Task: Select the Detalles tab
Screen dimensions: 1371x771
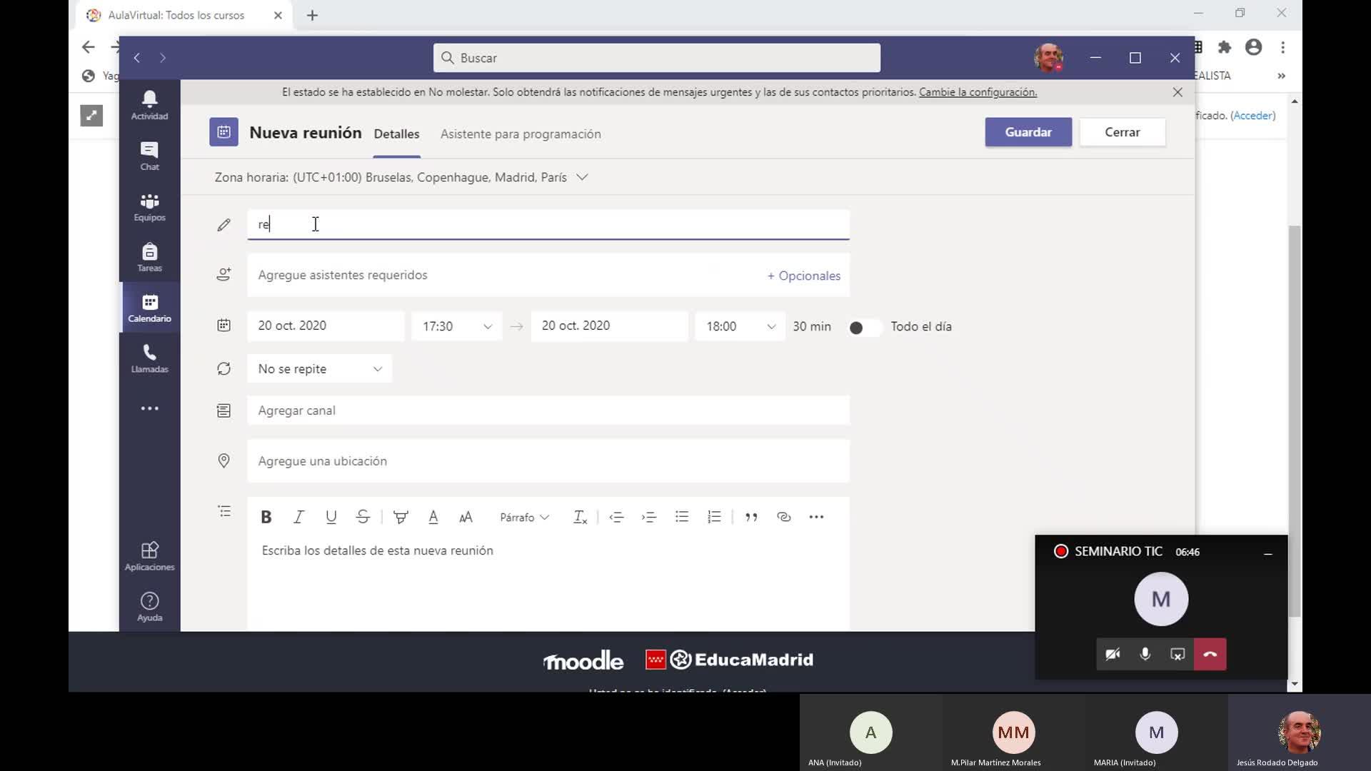Action: click(x=396, y=134)
